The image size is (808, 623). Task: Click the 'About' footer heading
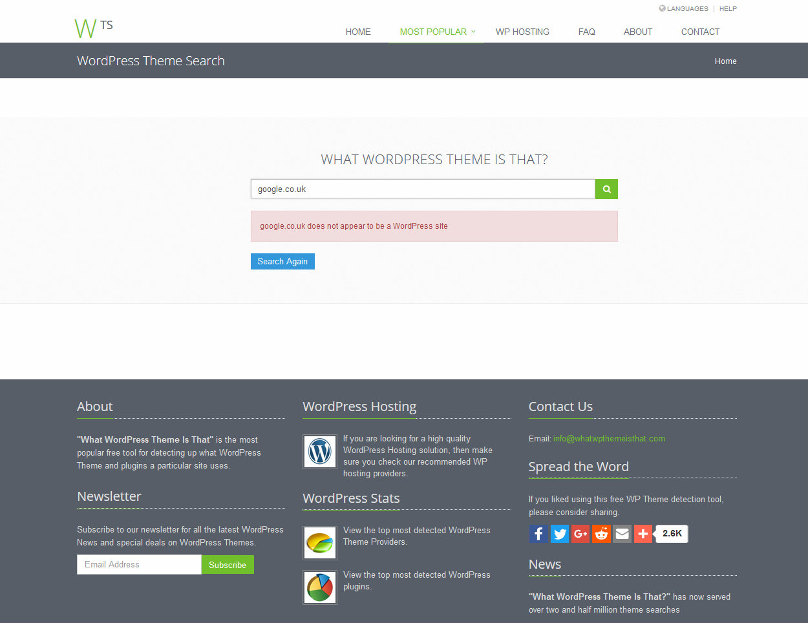click(95, 407)
